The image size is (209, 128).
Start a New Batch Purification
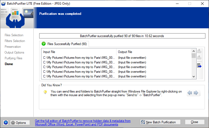point(160,122)
